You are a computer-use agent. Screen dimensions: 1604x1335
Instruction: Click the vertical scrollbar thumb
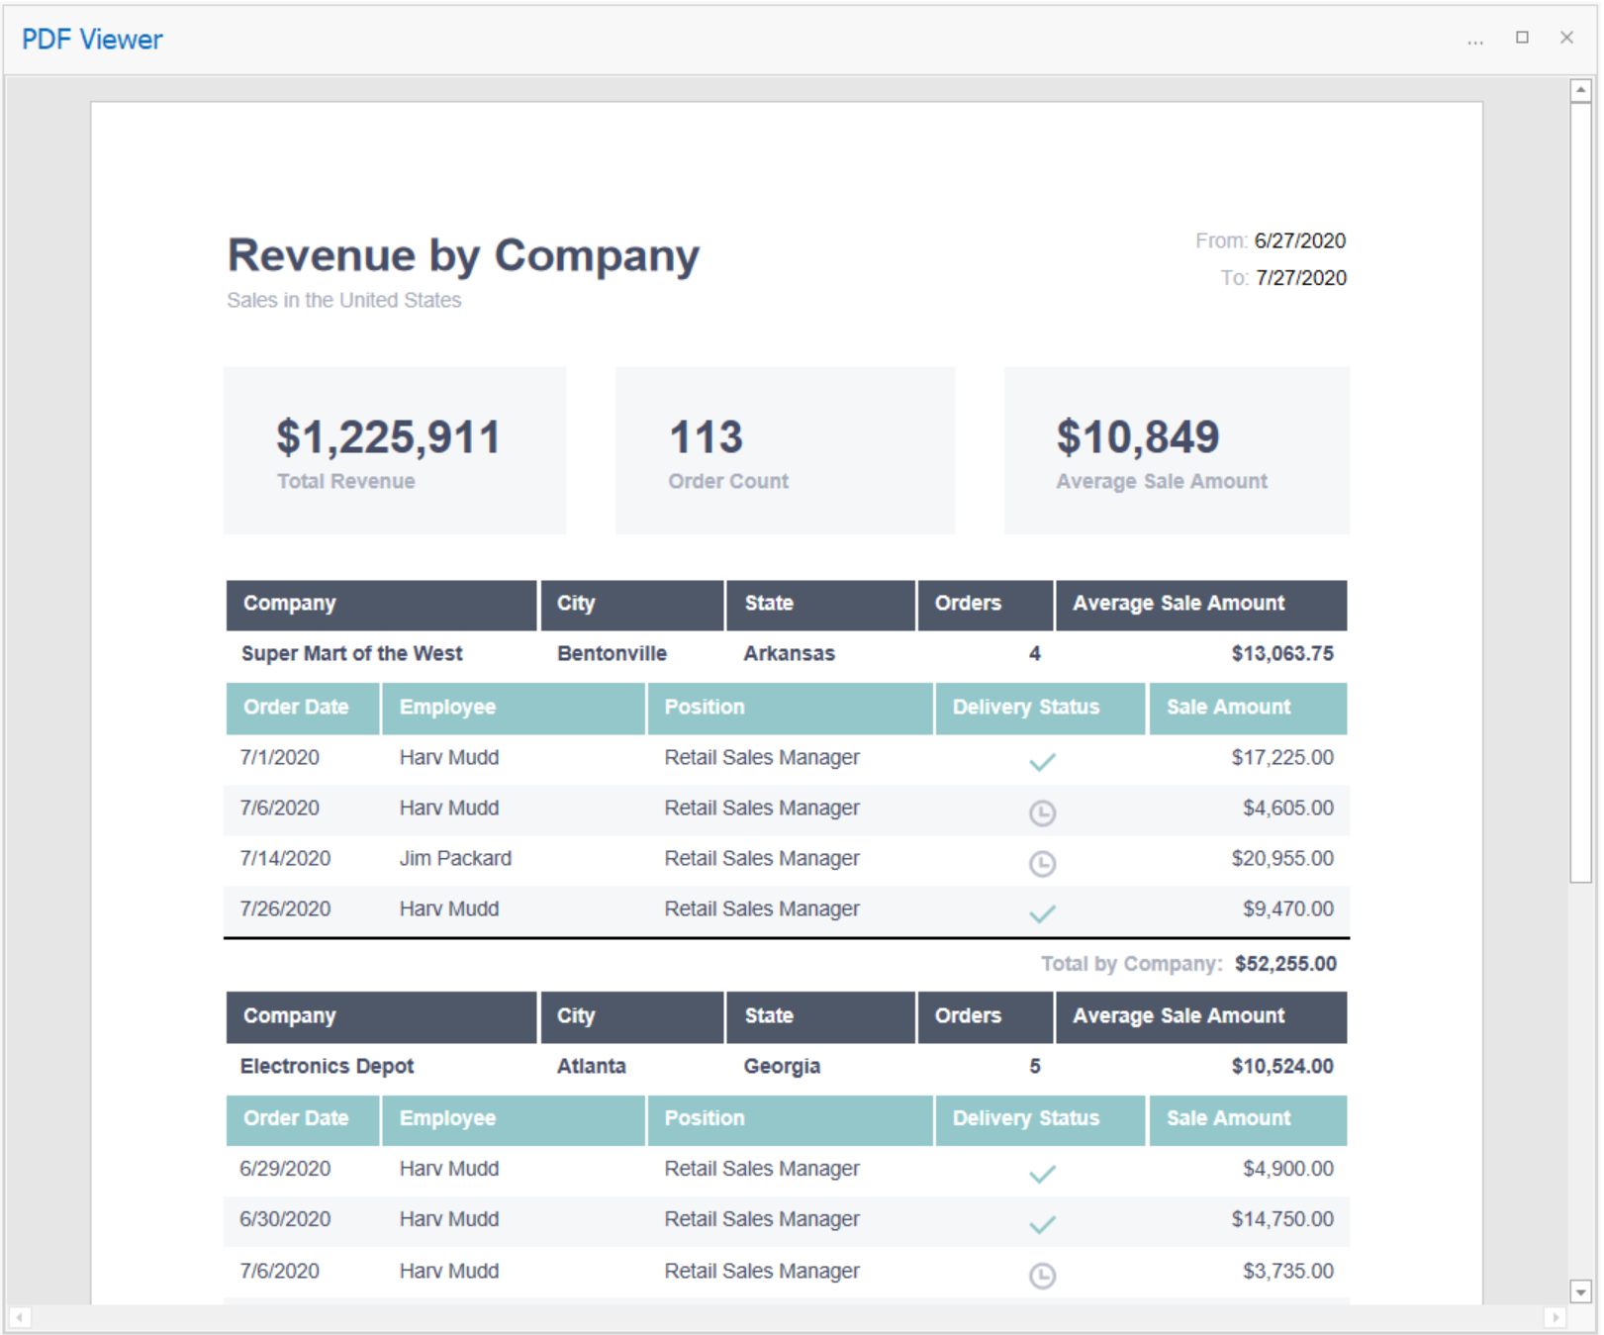coord(1580,491)
